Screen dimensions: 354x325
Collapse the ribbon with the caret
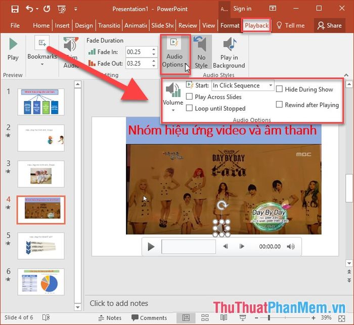[346, 75]
